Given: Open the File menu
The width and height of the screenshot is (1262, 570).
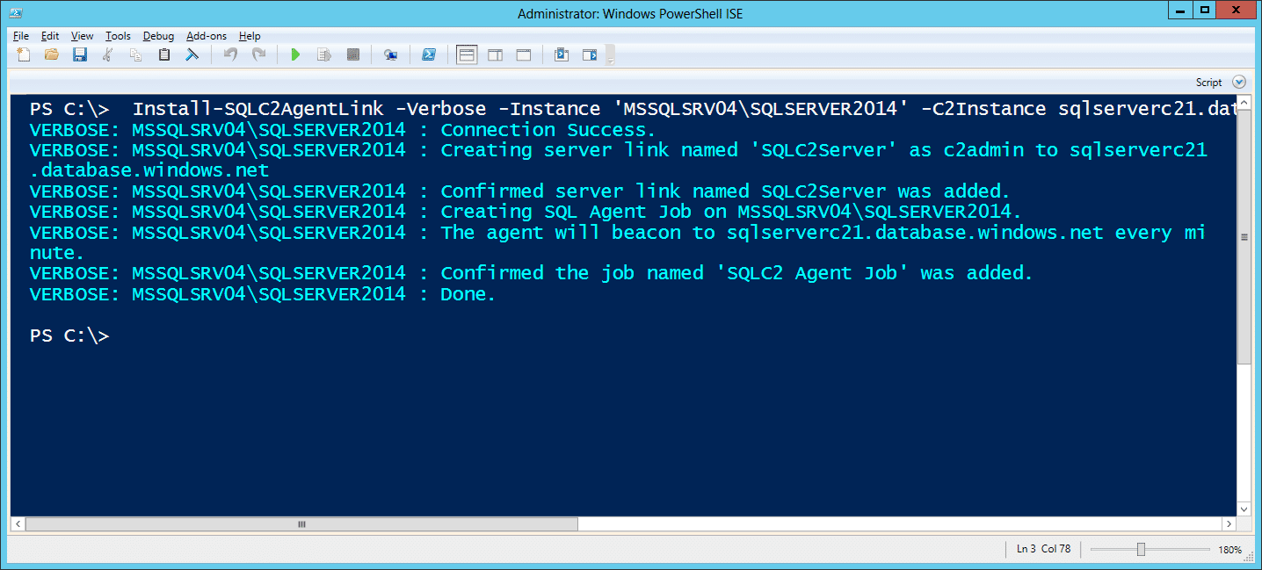Looking at the screenshot, I should 21,36.
